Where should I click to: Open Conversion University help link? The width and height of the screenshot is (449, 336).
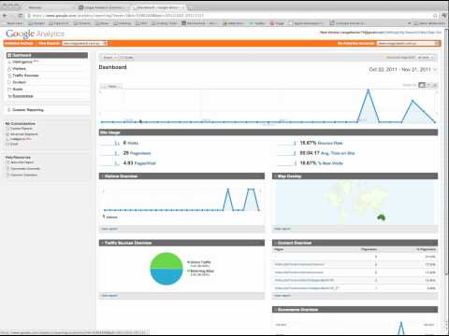pyautogui.click(x=25, y=169)
